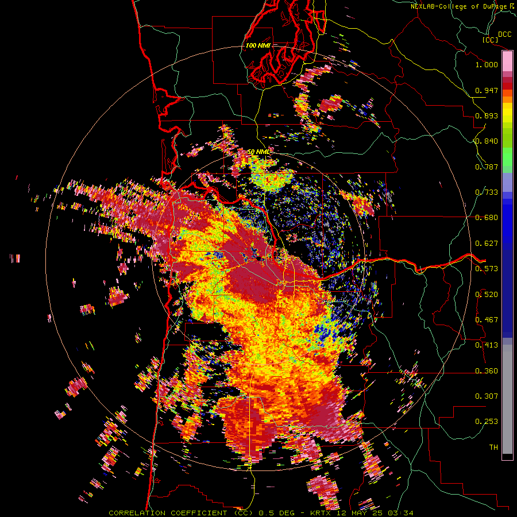Select the 0.893 scale value
The width and height of the screenshot is (517, 517).
point(487,115)
